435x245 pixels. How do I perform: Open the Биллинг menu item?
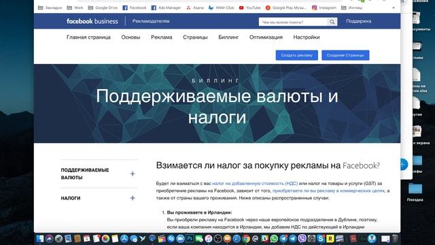coord(228,37)
